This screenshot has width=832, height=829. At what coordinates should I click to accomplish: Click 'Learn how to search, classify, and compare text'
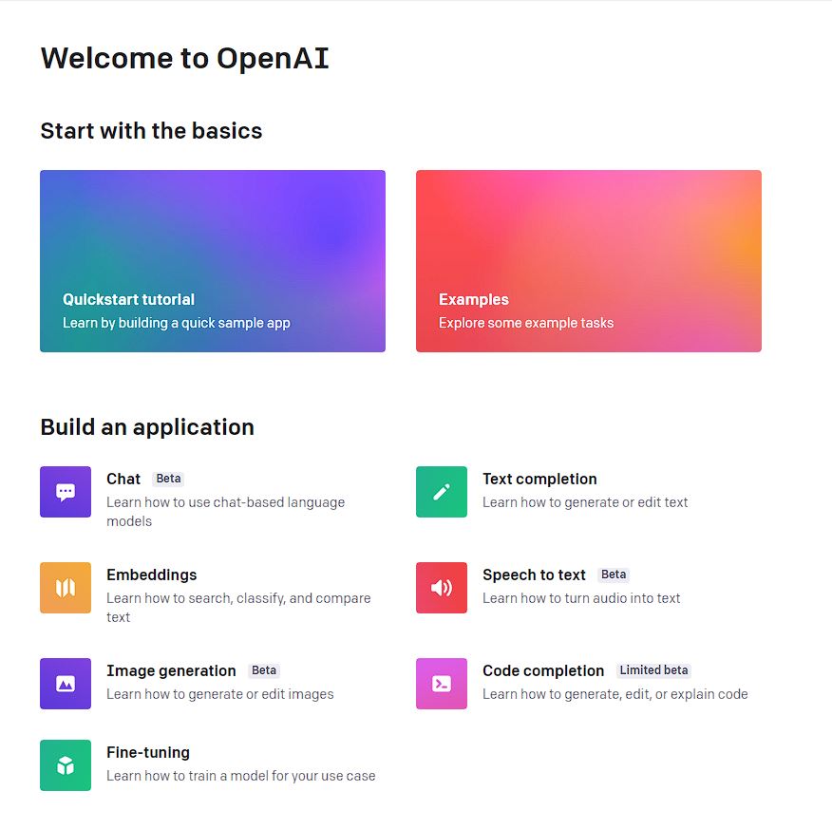[238, 608]
